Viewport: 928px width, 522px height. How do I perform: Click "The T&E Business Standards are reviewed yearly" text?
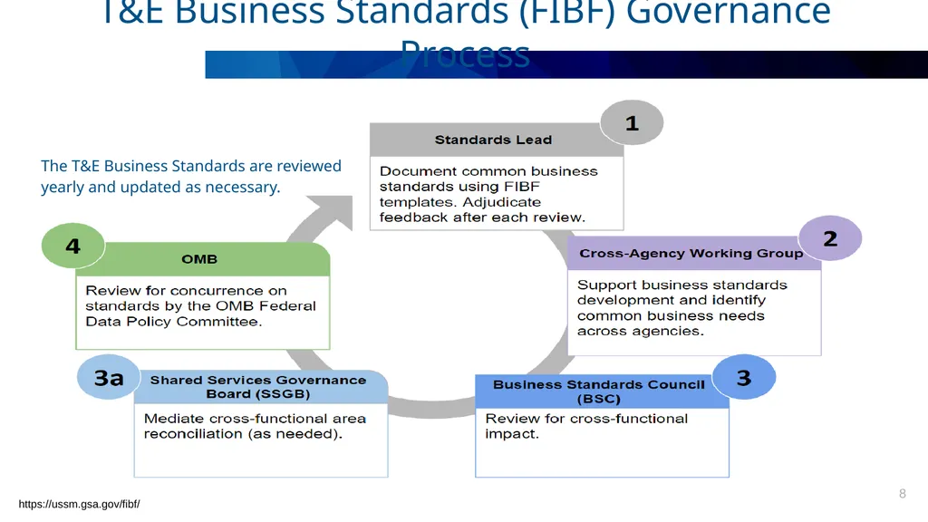(x=190, y=177)
